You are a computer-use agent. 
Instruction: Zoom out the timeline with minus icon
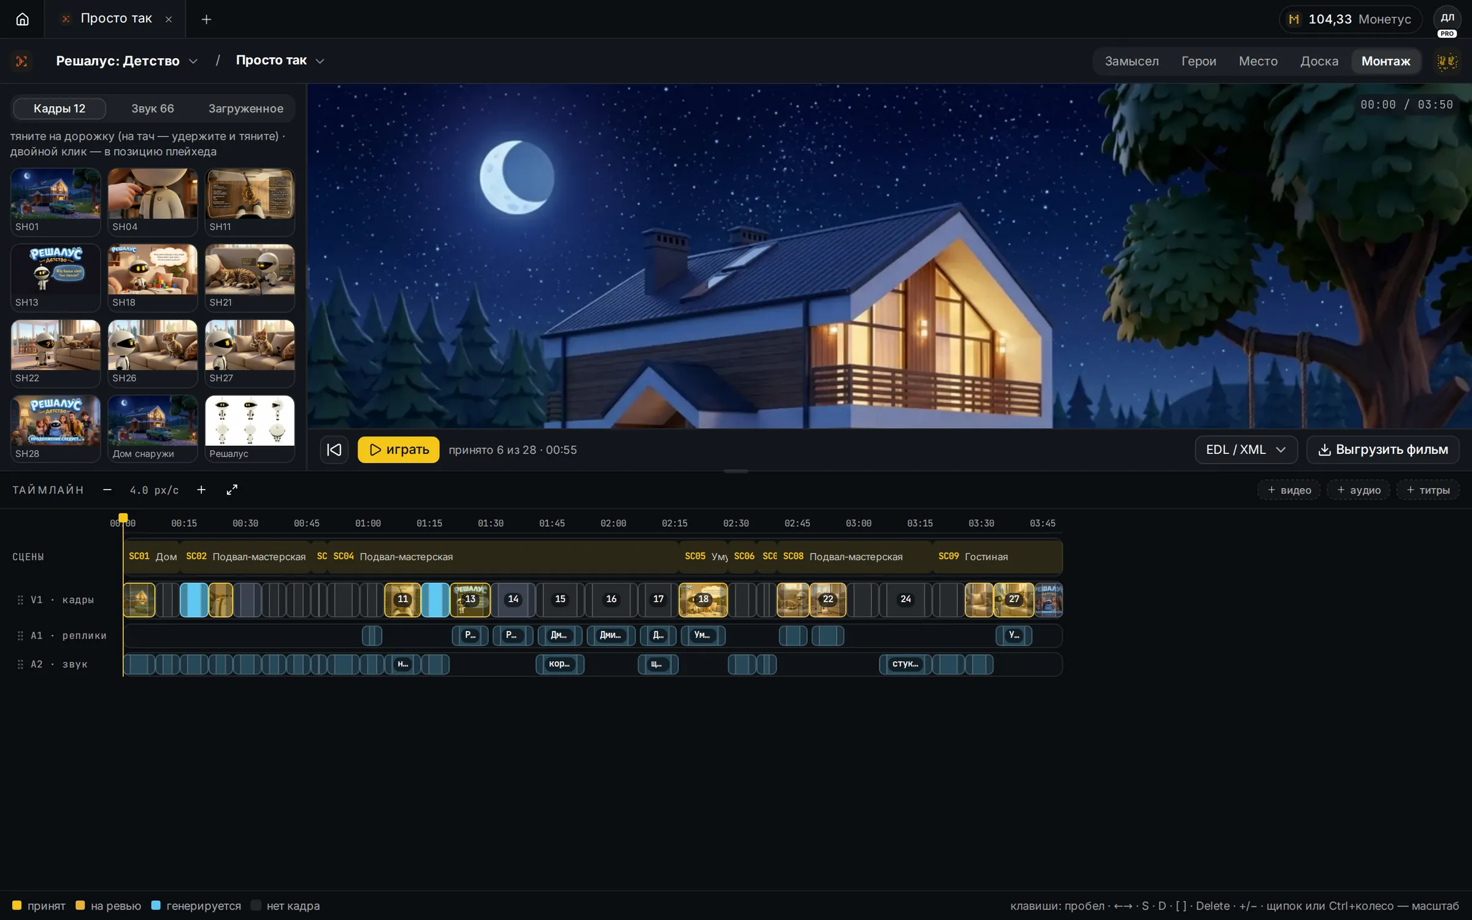107,489
